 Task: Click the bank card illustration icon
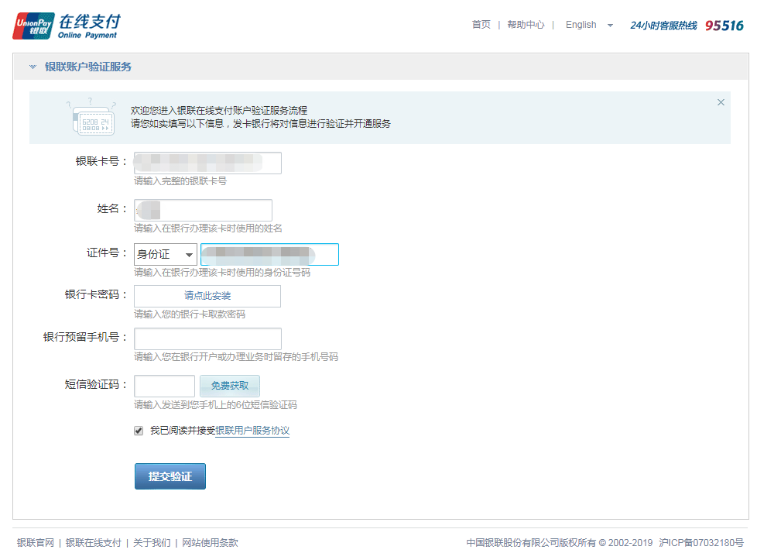91,117
